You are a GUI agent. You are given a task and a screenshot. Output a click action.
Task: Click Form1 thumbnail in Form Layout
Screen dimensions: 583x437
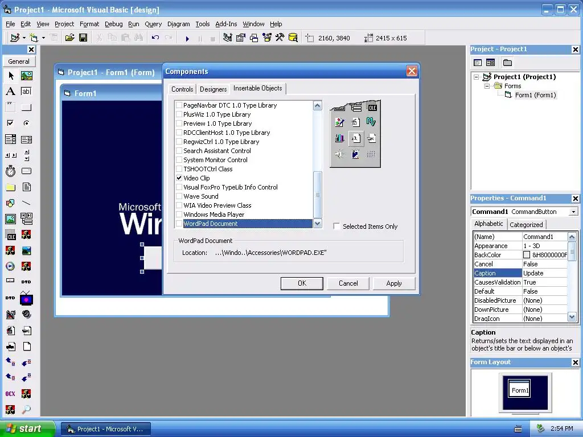pos(519,388)
